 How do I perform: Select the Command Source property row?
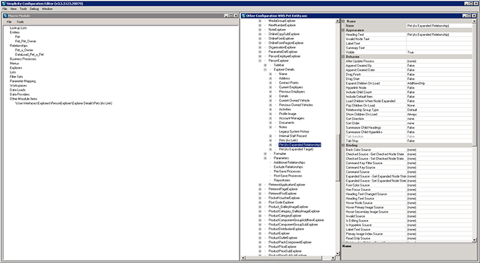[x=408, y=172]
